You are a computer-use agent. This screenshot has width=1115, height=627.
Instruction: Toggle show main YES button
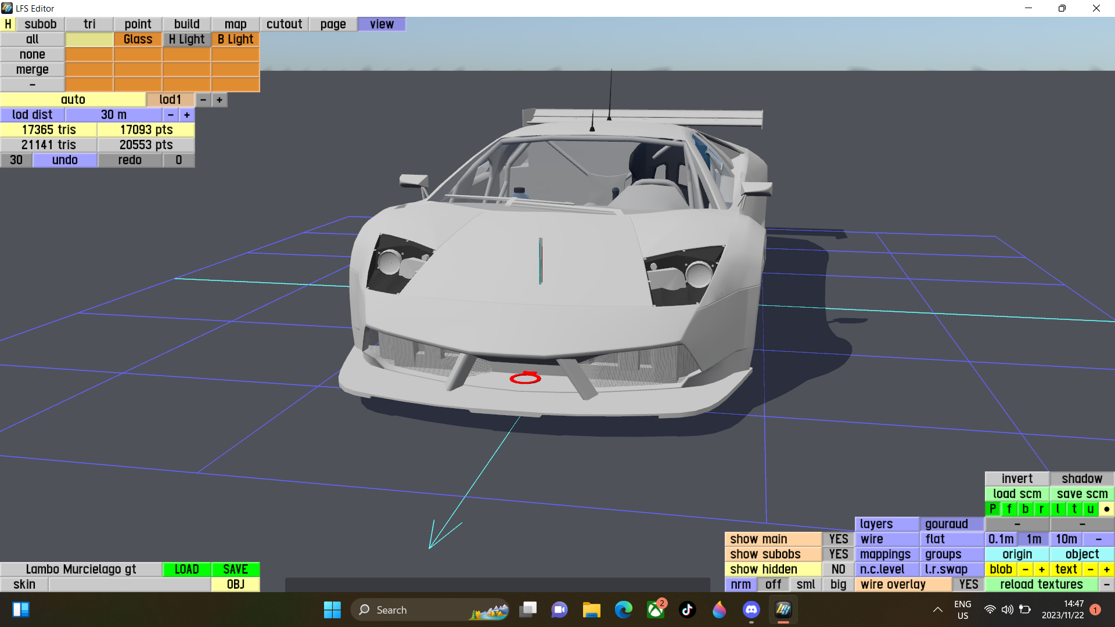838,539
